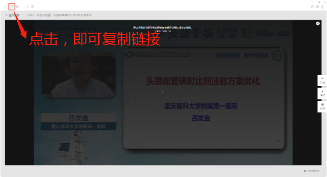Viewport: 327px width, 177px height.
Task: Click the mobile device icon at top right
Action: [323, 7]
